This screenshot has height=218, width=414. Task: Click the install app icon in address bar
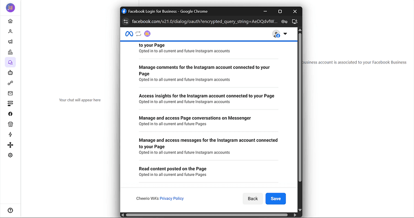295,21
